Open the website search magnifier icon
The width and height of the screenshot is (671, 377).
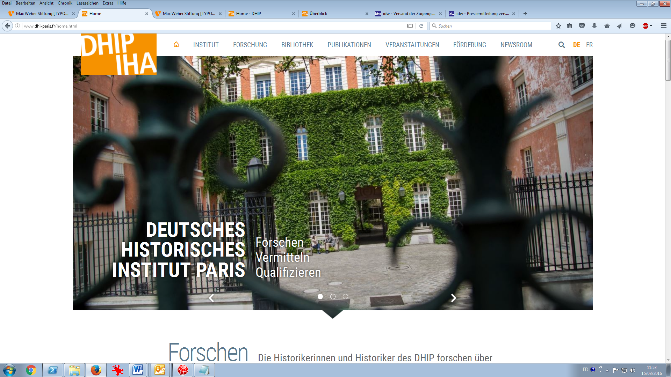tap(562, 45)
